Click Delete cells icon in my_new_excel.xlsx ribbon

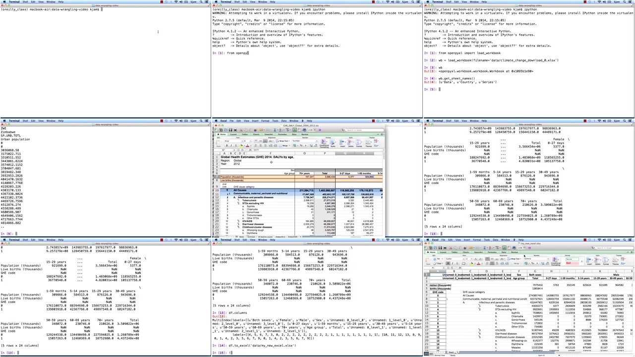597,261
